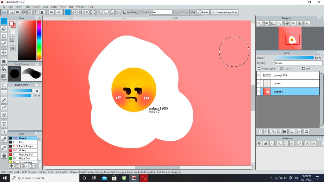Select the Eraser tool

[4, 28]
